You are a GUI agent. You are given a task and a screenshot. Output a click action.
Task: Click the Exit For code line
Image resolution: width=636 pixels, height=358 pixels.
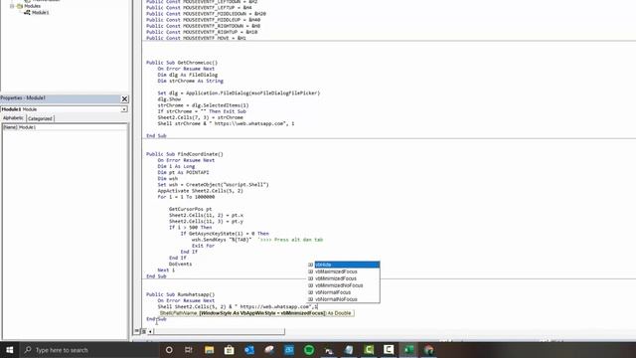[203, 246]
